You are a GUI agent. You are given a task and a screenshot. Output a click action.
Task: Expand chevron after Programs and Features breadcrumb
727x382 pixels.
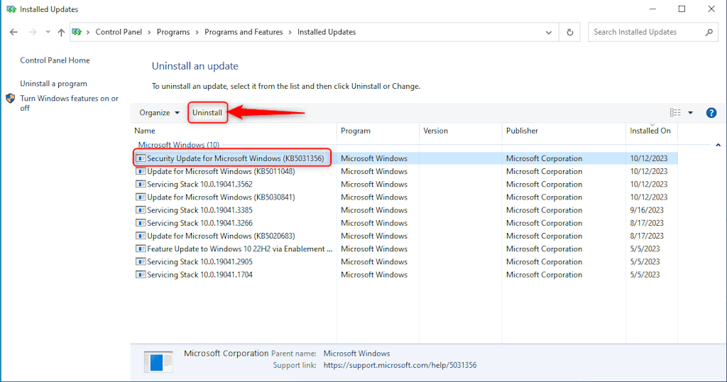(290, 32)
